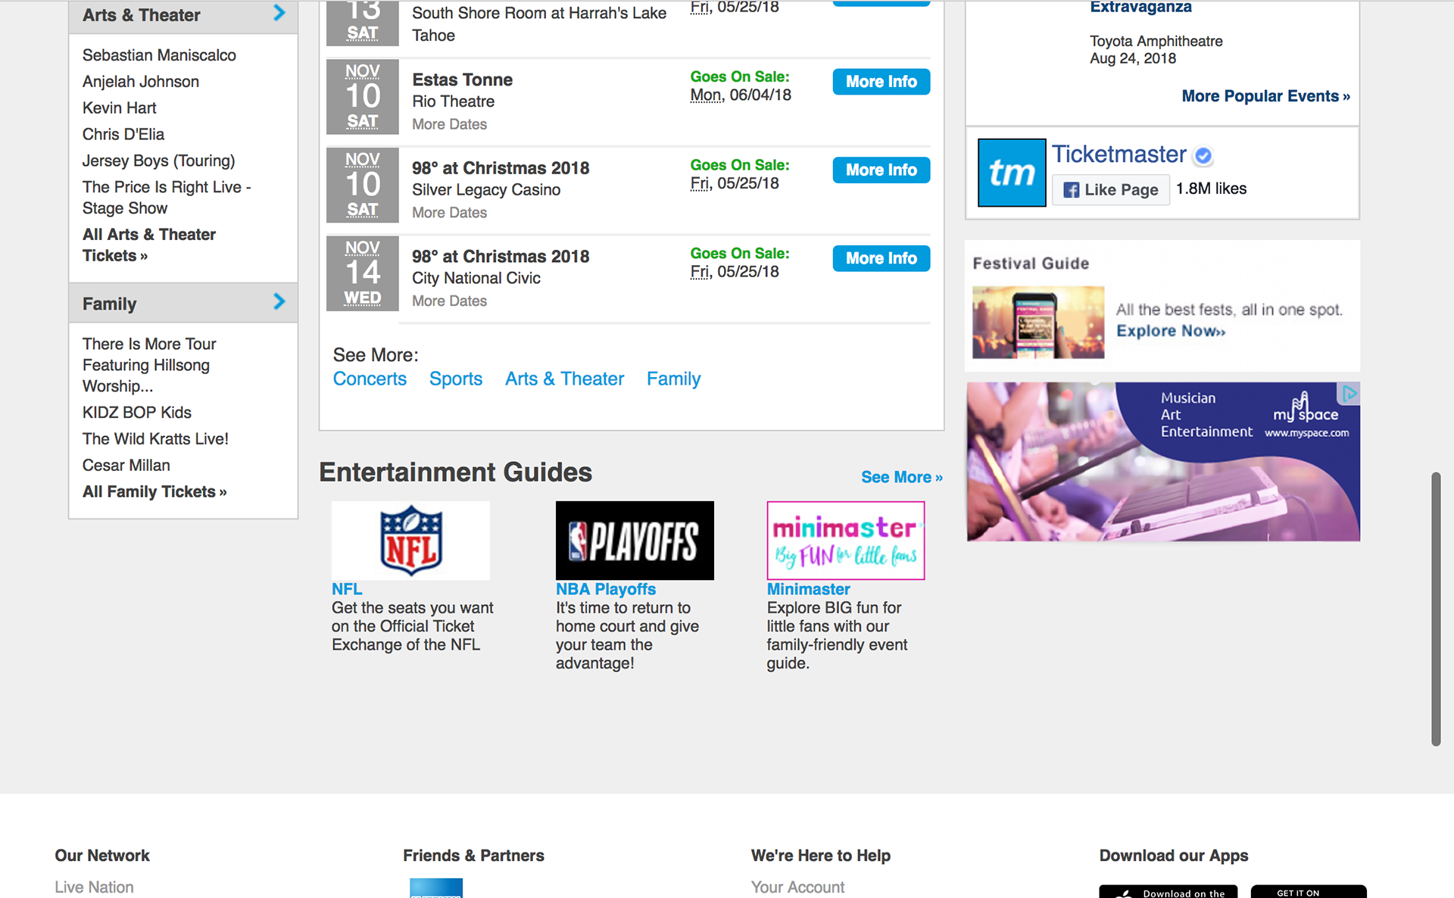Click the Facebook Like Page button
Screen dimensions: 1454x898
click(1110, 189)
